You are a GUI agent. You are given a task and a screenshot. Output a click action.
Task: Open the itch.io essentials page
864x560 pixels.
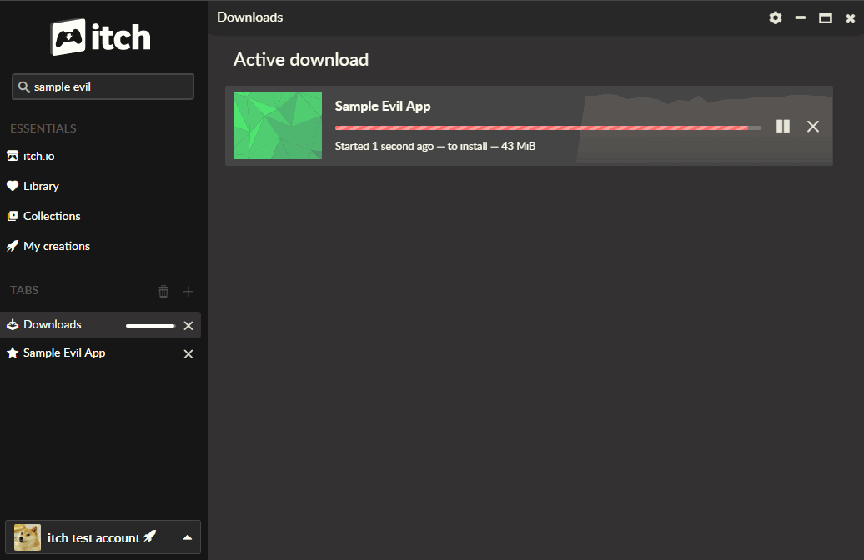point(38,156)
